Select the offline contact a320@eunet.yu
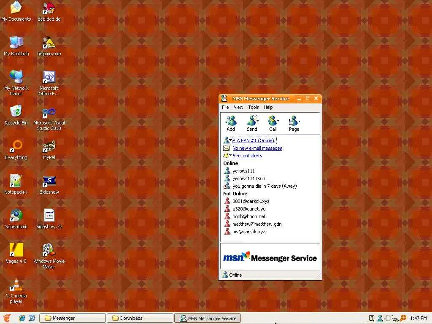The height and width of the screenshot is (324, 432). coord(249,209)
